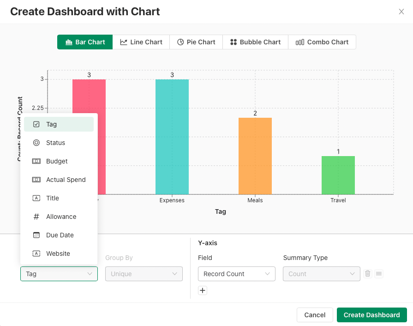Screen dimensions: 413x326
Task: Click the Summary Type label
Action: (305, 258)
